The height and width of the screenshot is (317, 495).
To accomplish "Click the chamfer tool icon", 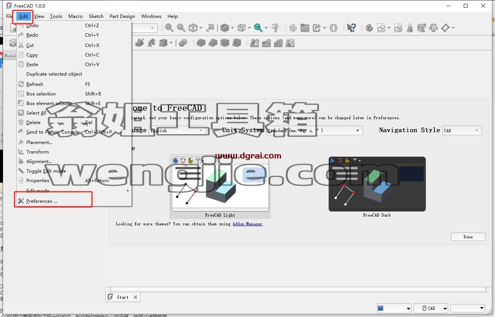I will click(x=213, y=43).
